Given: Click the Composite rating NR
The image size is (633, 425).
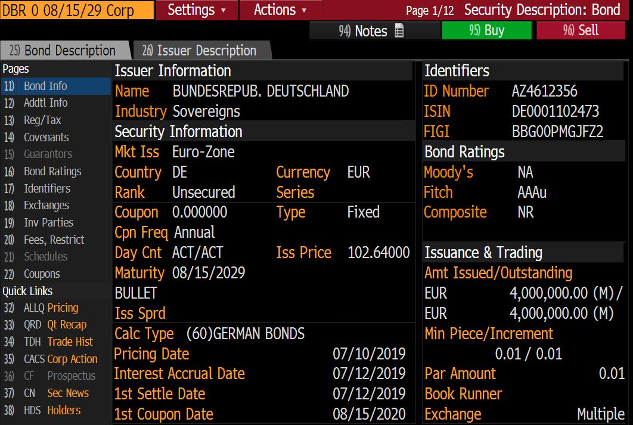Looking at the screenshot, I should [x=526, y=212].
